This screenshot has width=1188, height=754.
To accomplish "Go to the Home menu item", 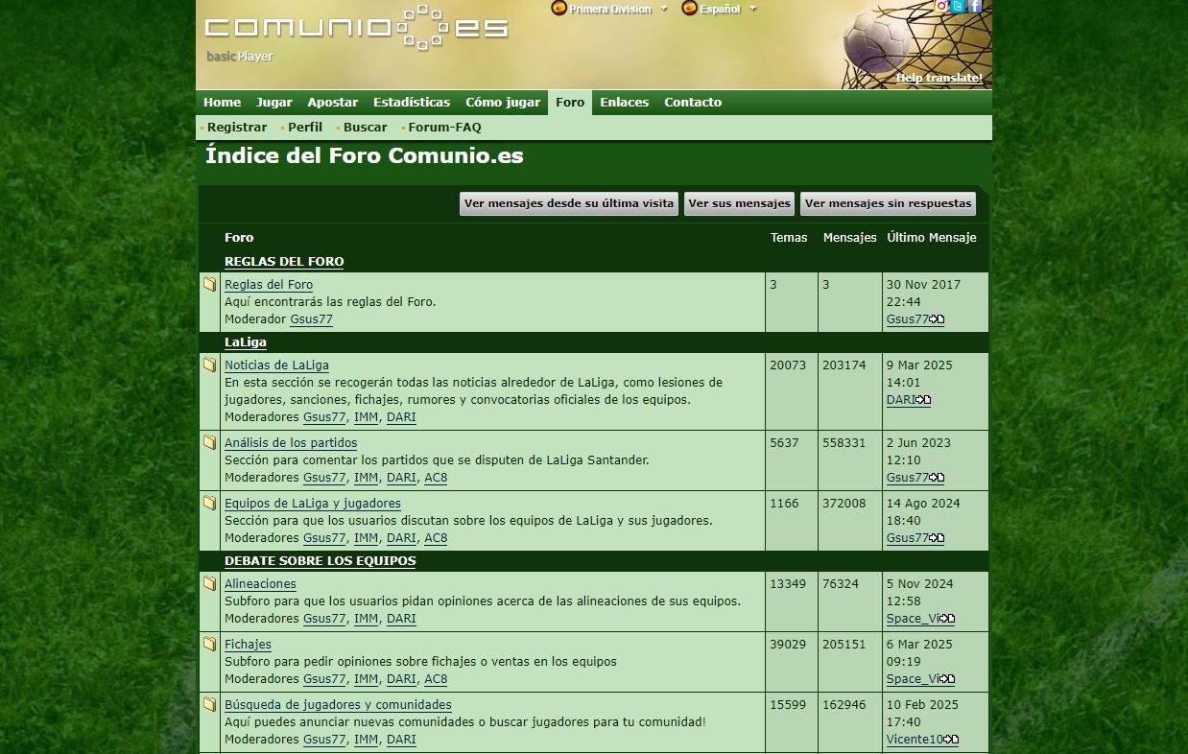I will coord(222,103).
